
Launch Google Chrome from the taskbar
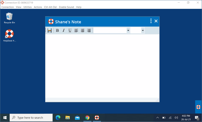point(87,118)
